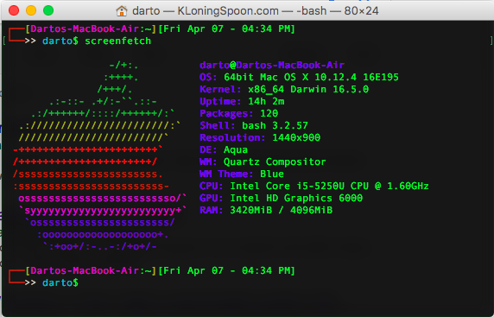Viewport: 494px width, 317px height.
Task: Click the ASCII Apple logo art
Action: pos(99,156)
